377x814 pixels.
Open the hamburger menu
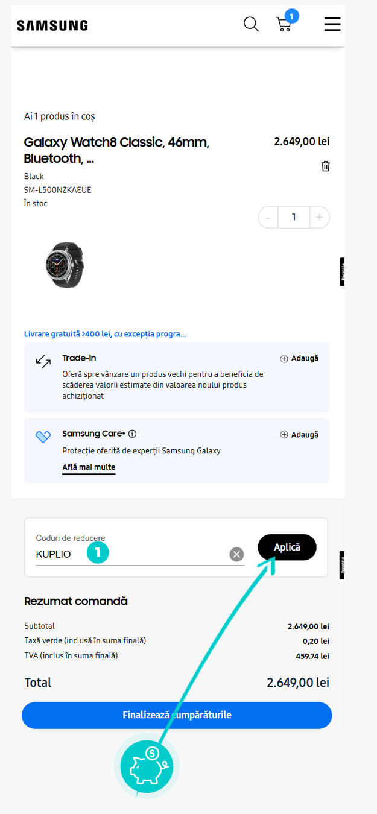[332, 24]
